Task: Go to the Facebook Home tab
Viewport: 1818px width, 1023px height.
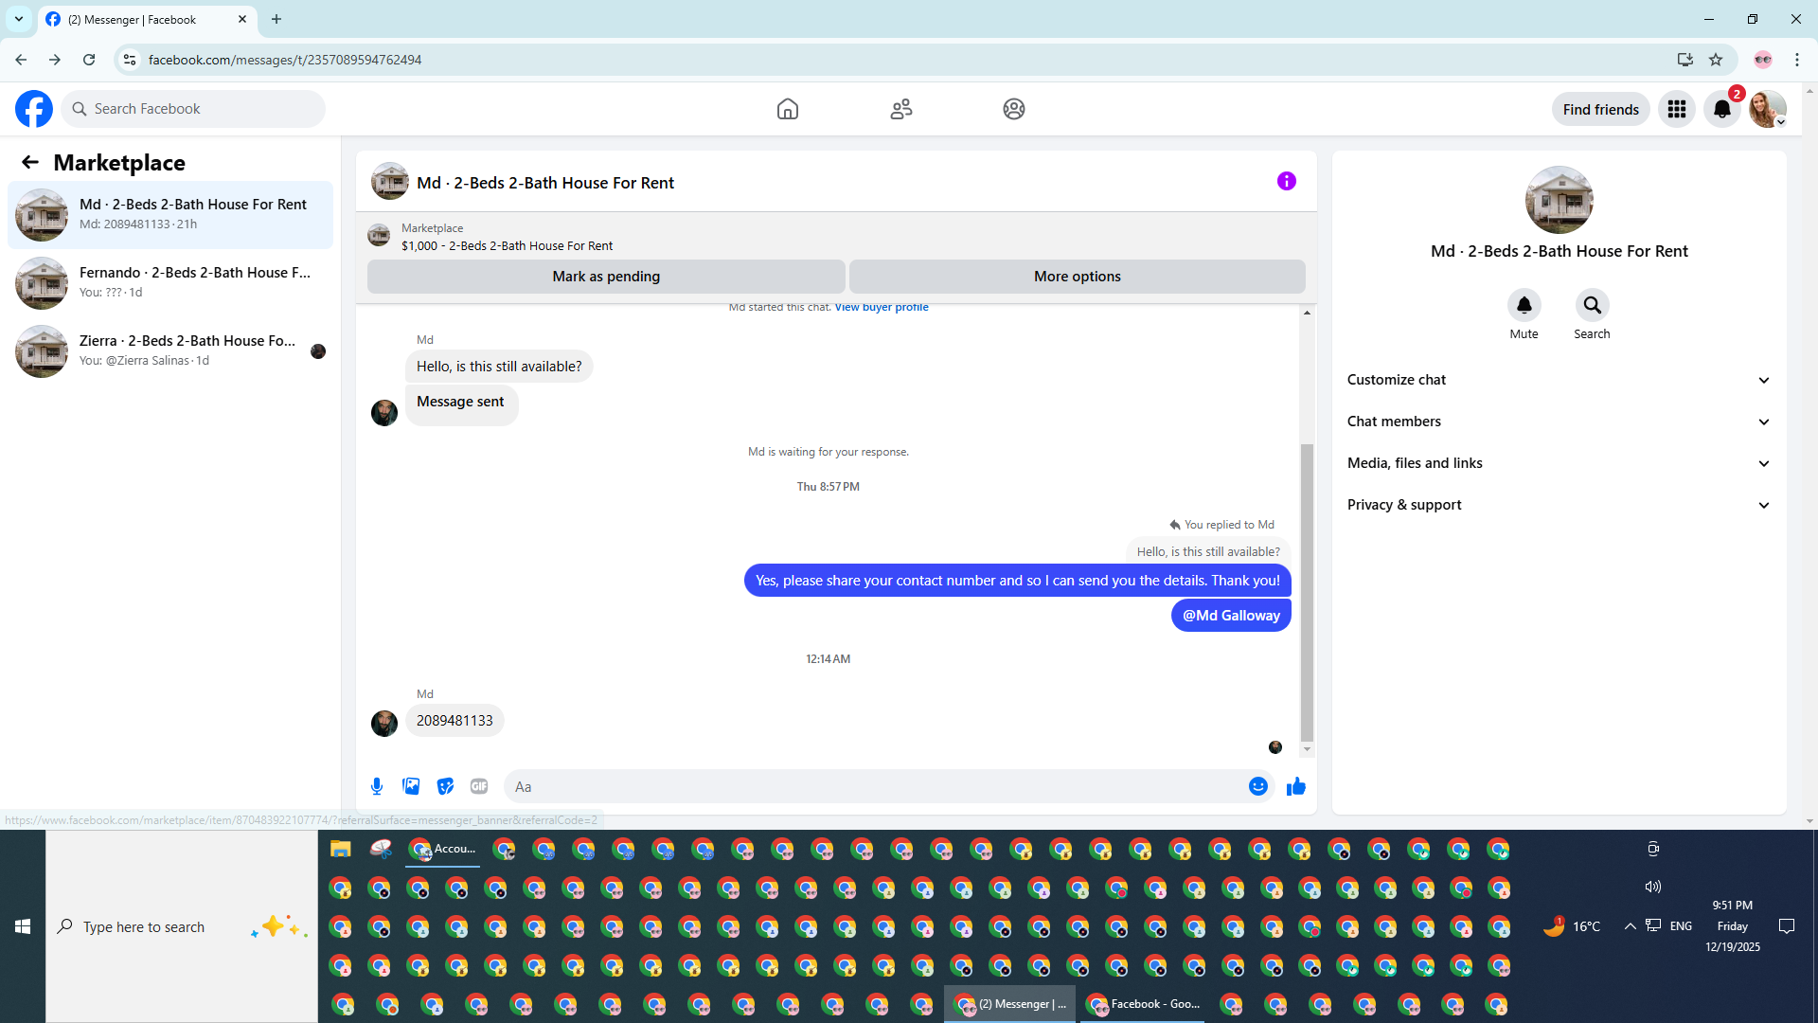Action: (787, 109)
